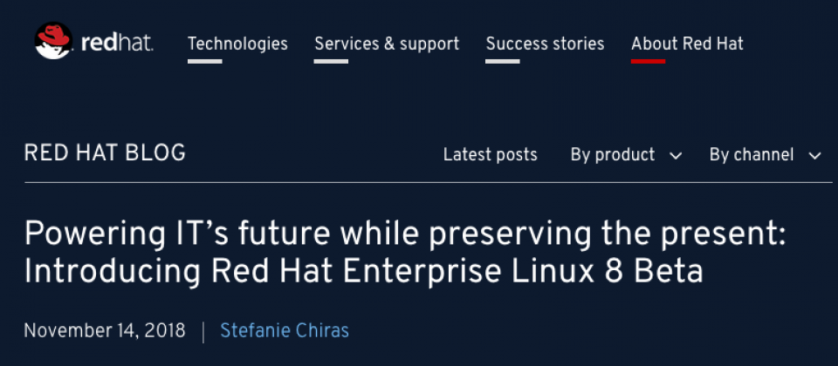Open the Services & support menu

point(387,44)
